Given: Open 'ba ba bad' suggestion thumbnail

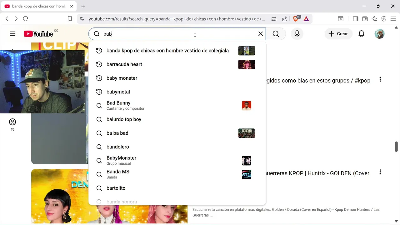Looking at the screenshot, I should point(247,133).
